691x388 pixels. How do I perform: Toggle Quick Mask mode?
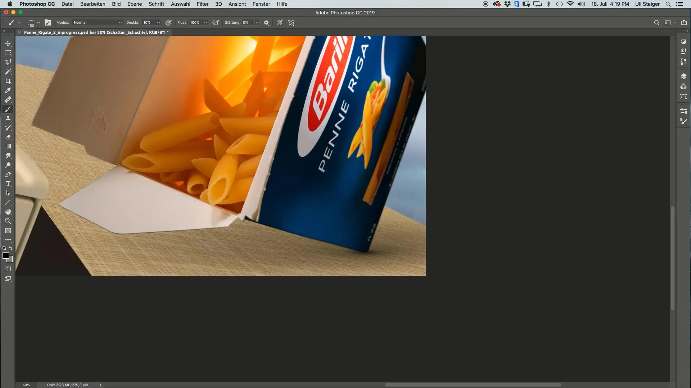pos(8,269)
